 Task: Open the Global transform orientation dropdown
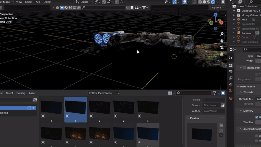click(x=84, y=2)
